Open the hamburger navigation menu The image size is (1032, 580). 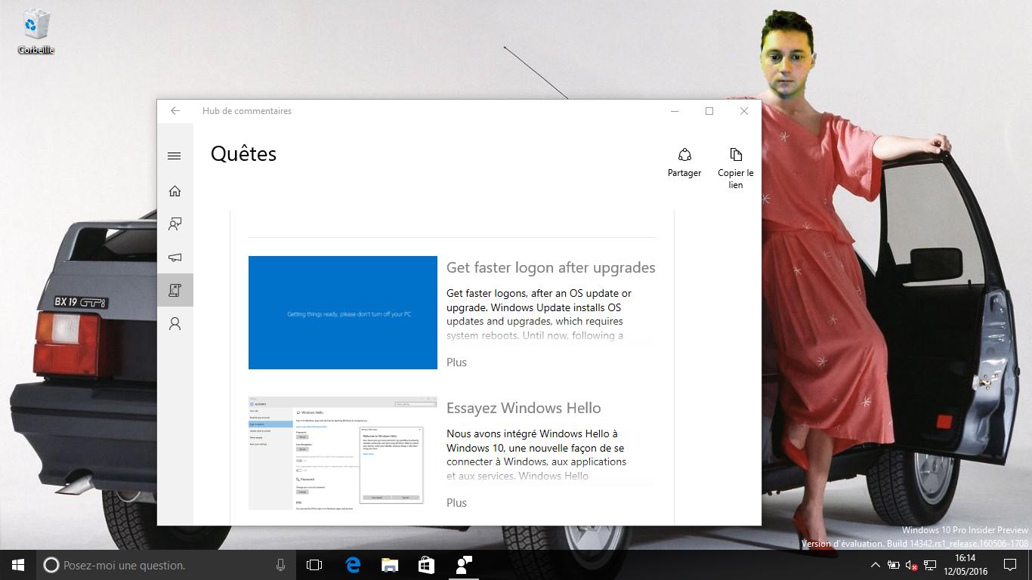175,156
